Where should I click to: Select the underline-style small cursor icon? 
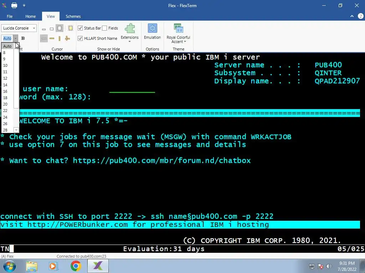pos(44,29)
